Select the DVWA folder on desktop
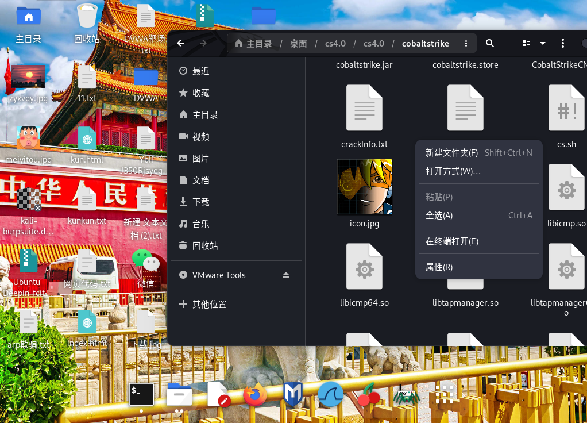The height and width of the screenshot is (423, 587). tap(146, 84)
